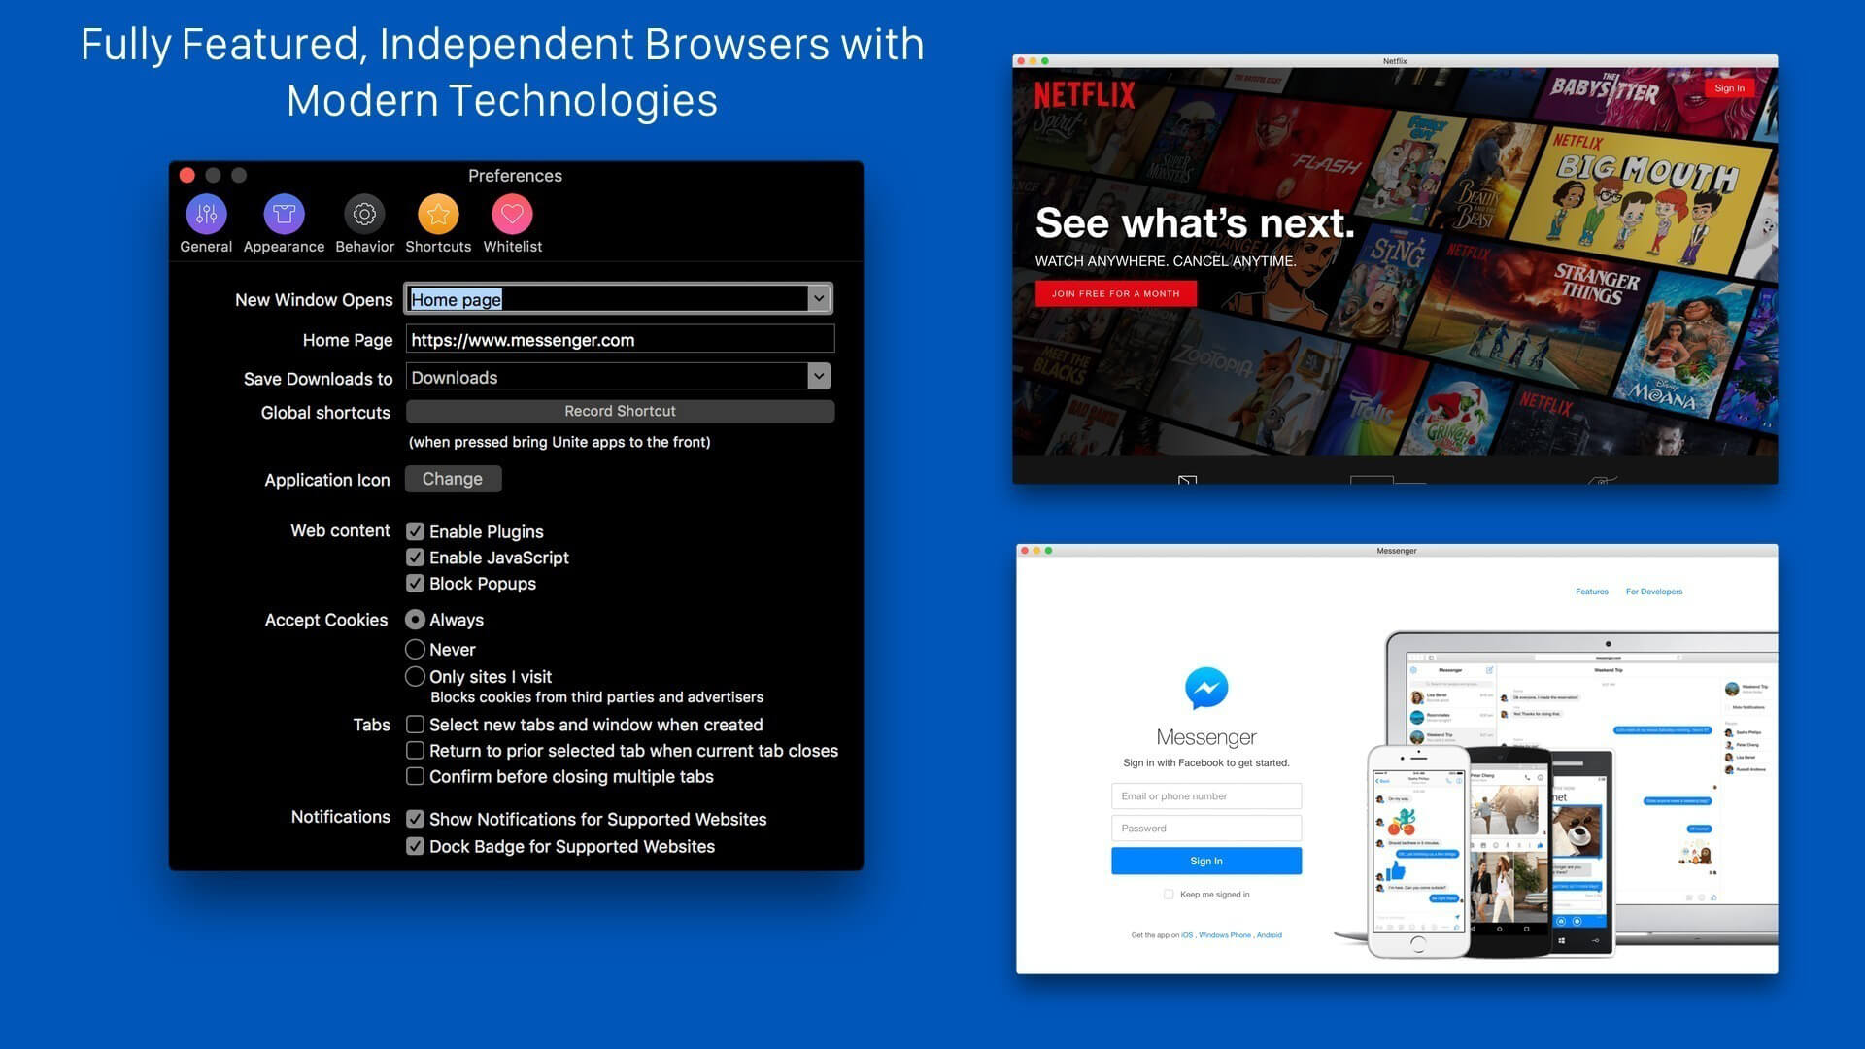The image size is (1865, 1049).
Task: Enable Keep me signed in
Action: coord(1170,894)
